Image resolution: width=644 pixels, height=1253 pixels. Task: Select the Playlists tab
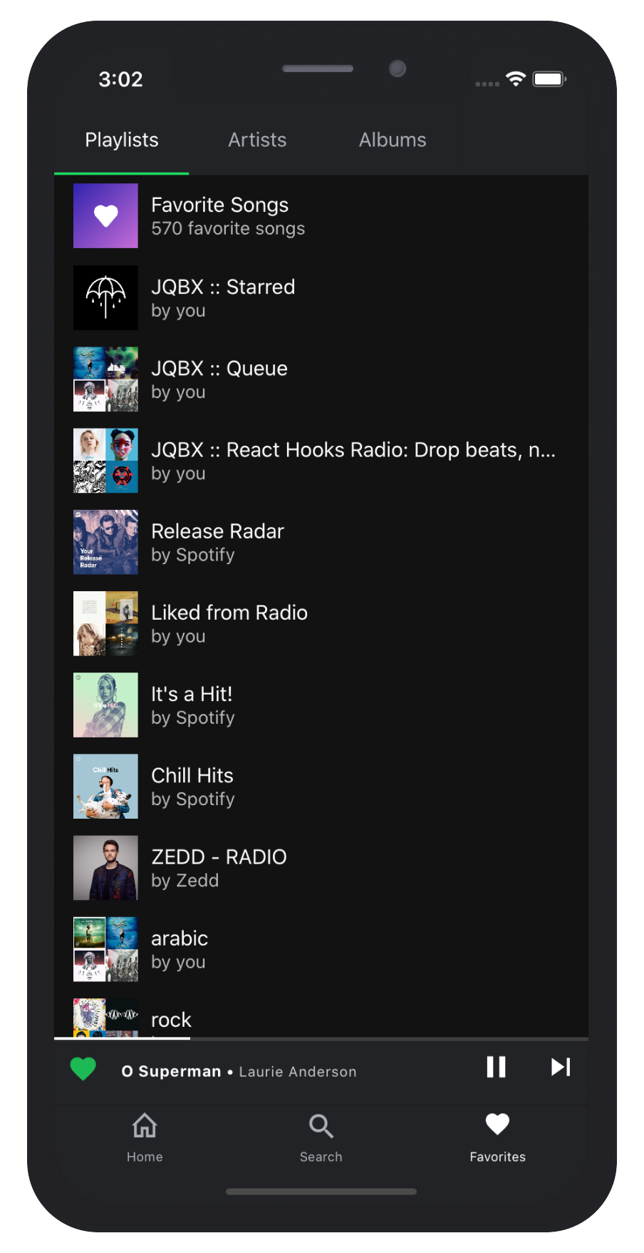pos(122,140)
